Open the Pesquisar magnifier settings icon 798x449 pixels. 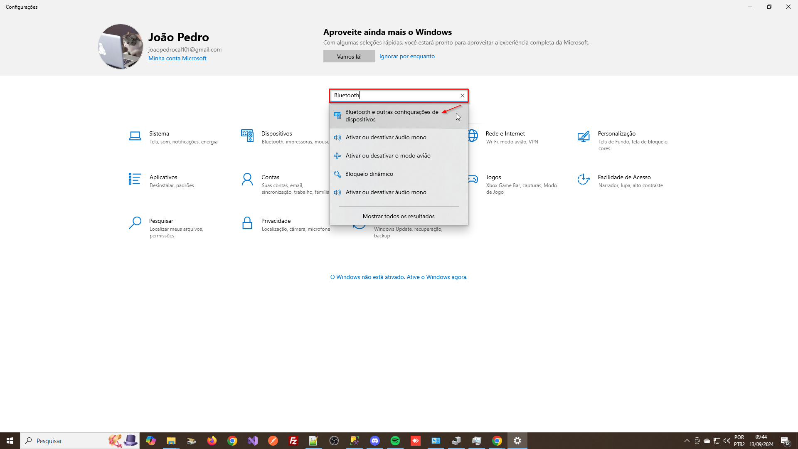pos(135,223)
